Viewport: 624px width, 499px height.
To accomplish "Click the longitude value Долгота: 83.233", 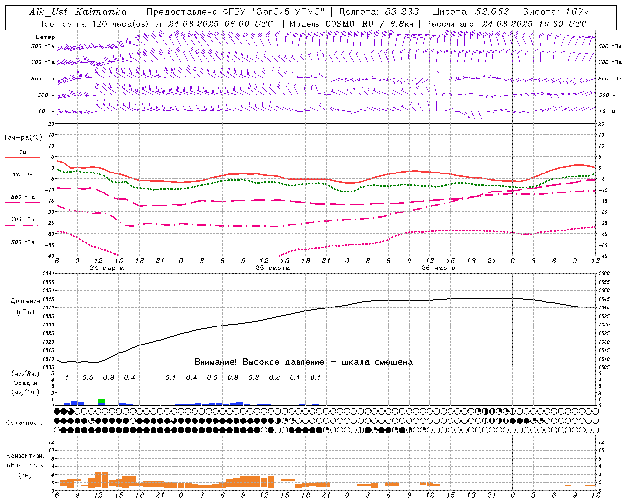I will point(379,12).
